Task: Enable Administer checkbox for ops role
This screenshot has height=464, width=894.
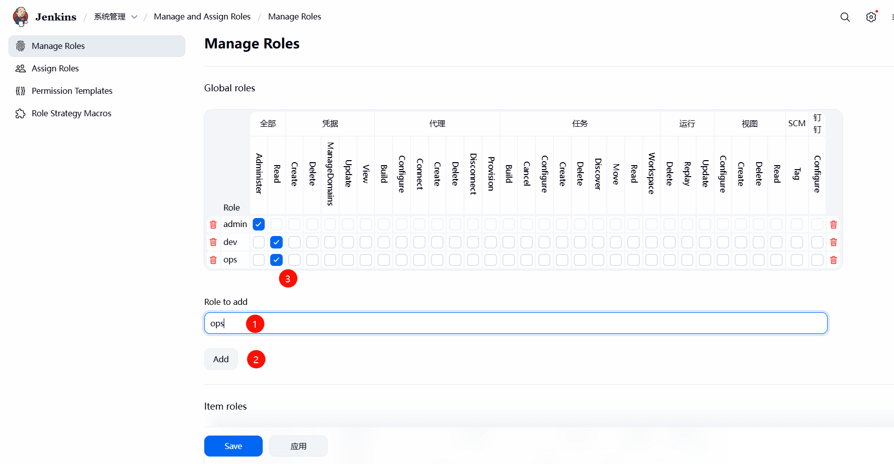Action: click(x=259, y=260)
